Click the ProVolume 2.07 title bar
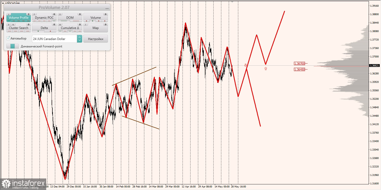 tap(57, 7)
